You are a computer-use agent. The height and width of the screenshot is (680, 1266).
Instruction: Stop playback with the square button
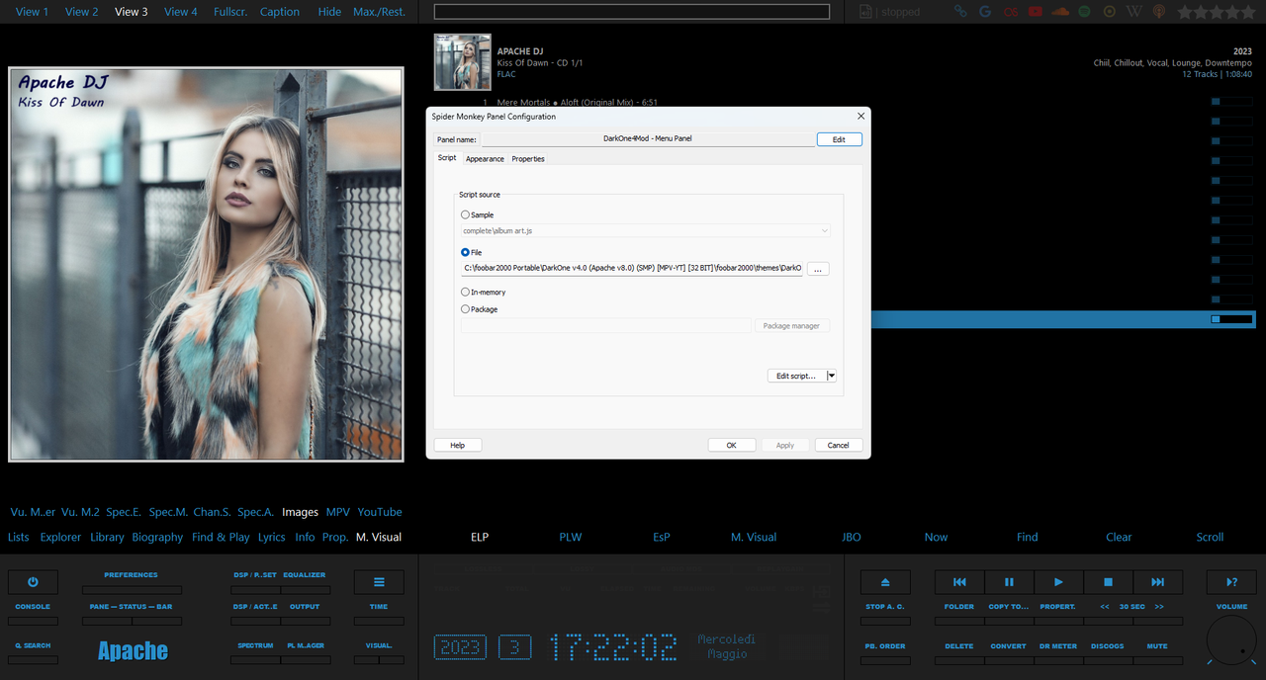click(x=1108, y=582)
